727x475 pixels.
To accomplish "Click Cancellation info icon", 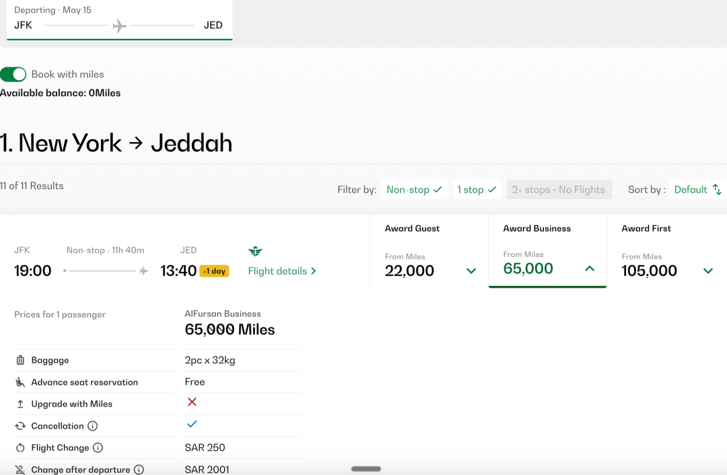I will [93, 426].
